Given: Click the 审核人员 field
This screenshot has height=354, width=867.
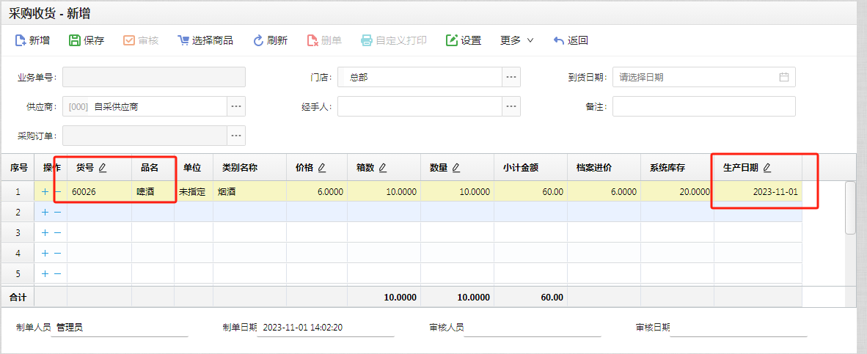Looking at the screenshot, I should [532, 328].
